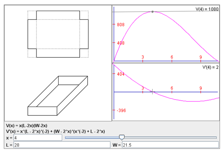This screenshot has width=224, height=153.
Task: Click the V(4) = 1080 readout
Action: [207, 9]
